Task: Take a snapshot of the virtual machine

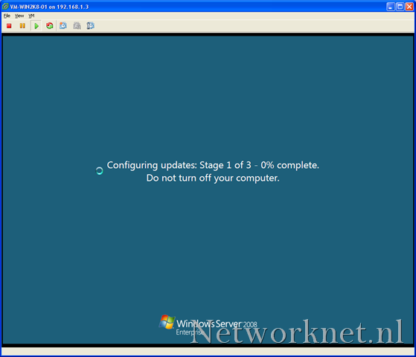Action: pos(63,26)
